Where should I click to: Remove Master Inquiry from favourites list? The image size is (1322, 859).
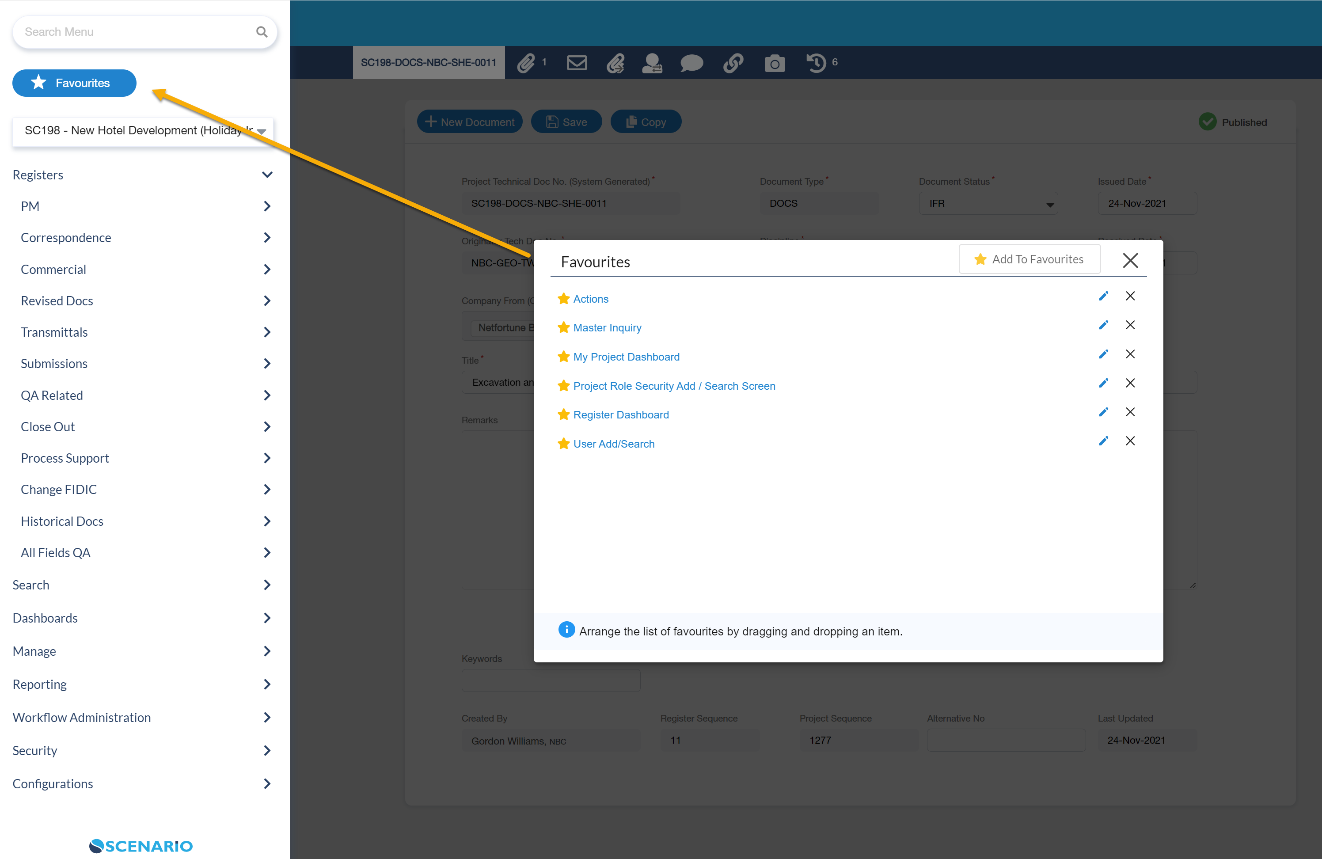click(1130, 325)
